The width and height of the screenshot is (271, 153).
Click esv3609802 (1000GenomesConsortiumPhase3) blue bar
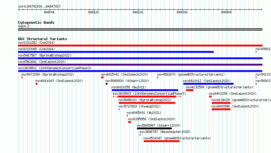pos(140,71)
